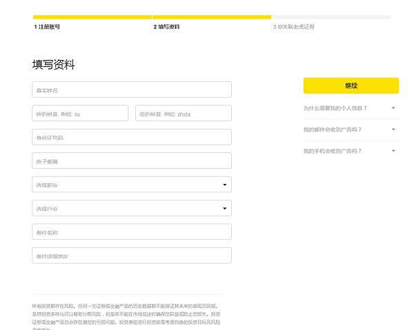Expand 我的手机会收到广告吗？ question

point(351,151)
